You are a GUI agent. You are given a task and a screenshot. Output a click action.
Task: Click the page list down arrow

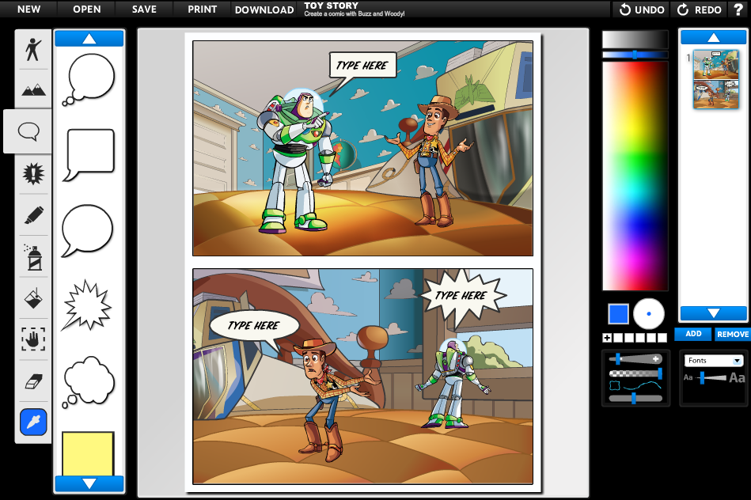tap(714, 313)
